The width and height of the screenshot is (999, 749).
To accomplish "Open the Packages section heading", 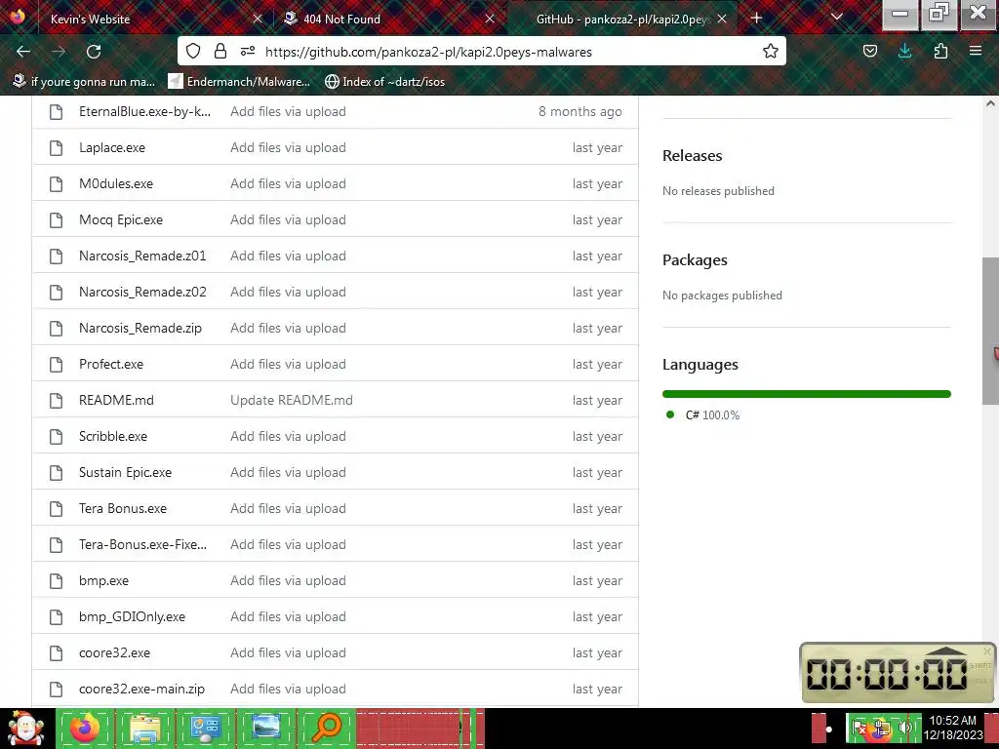I will (695, 259).
